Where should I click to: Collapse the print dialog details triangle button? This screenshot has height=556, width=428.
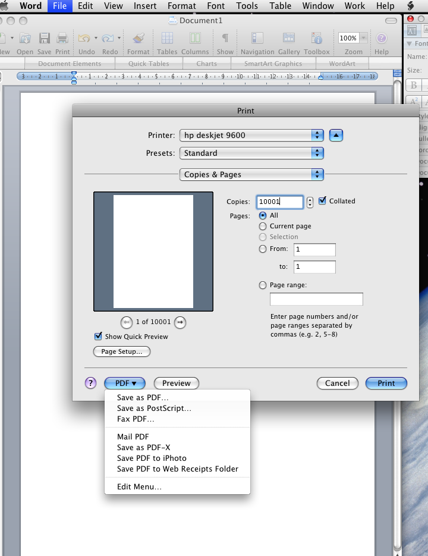pyautogui.click(x=336, y=135)
